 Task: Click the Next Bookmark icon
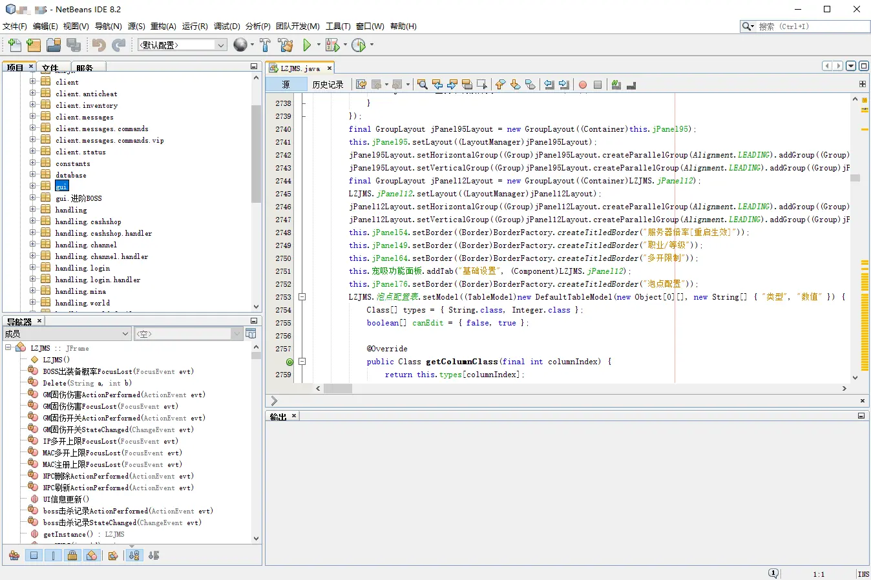pos(515,85)
